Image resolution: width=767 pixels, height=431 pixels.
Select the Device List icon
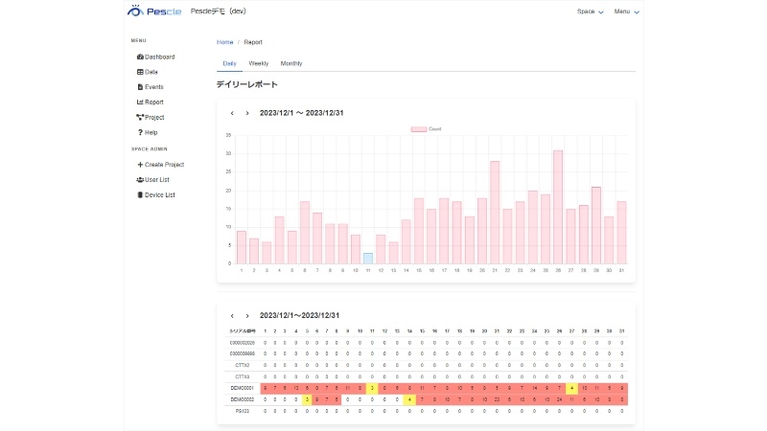(140, 195)
